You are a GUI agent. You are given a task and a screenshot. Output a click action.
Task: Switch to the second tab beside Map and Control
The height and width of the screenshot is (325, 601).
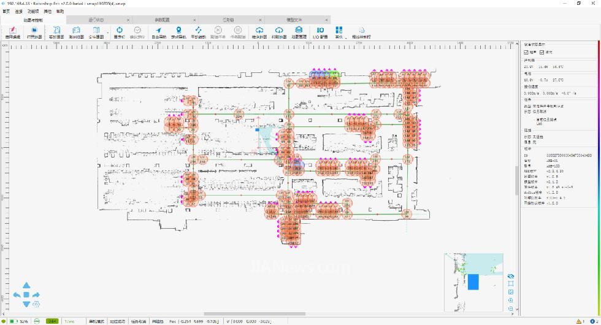(x=96, y=20)
